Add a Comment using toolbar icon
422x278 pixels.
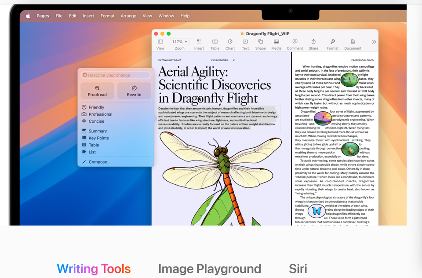coord(295,42)
